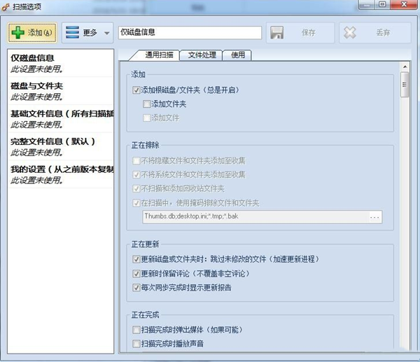Enable the 添加文件夹 checkbox
This screenshot has width=420, height=362.
[x=146, y=104]
